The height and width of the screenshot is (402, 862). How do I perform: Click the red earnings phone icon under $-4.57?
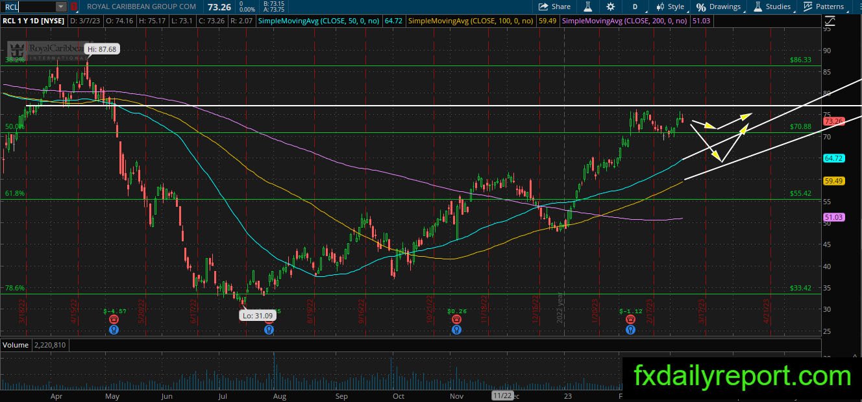(114, 320)
